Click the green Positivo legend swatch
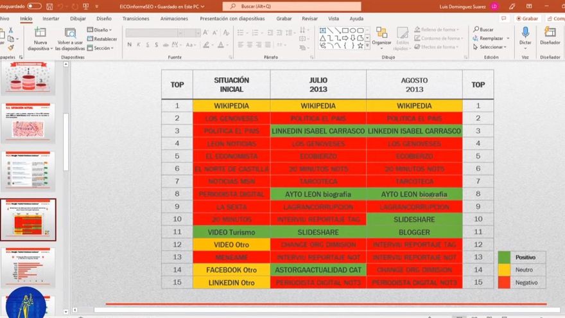Image resolution: width=565 pixels, height=318 pixels. (x=504, y=258)
